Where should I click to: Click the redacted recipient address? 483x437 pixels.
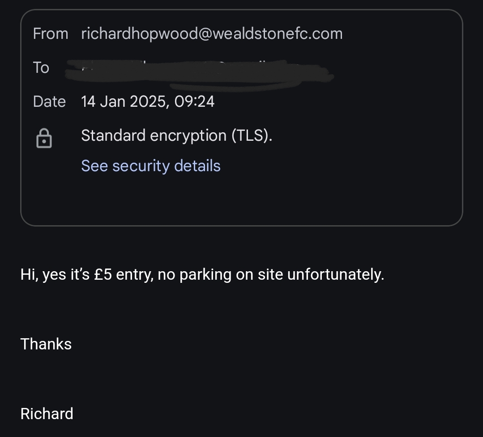tap(200, 75)
